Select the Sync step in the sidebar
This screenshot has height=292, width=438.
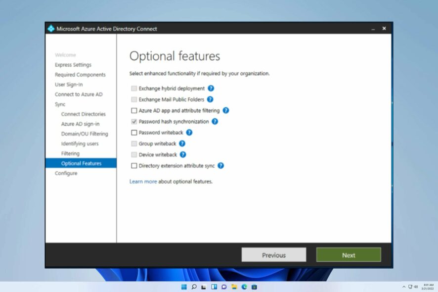pos(60,104)
